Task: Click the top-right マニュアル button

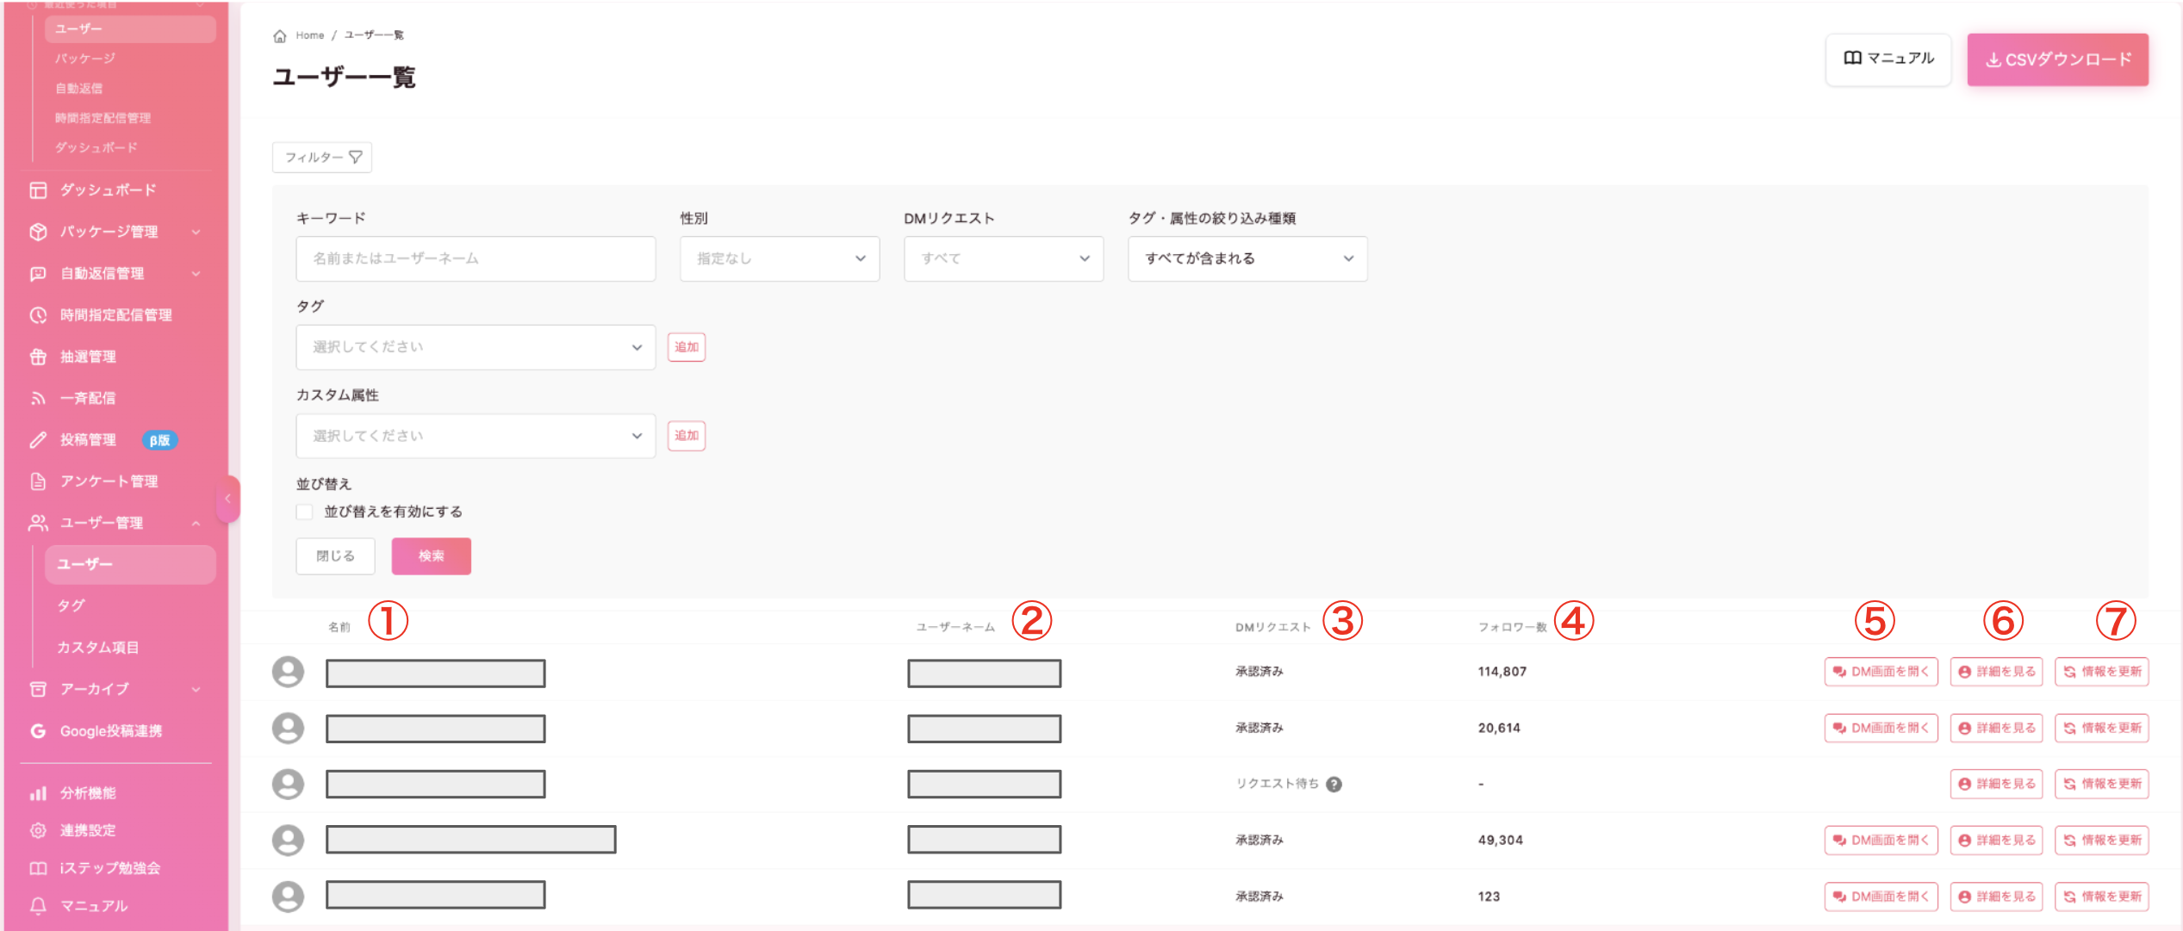Action: [1888, 59]
